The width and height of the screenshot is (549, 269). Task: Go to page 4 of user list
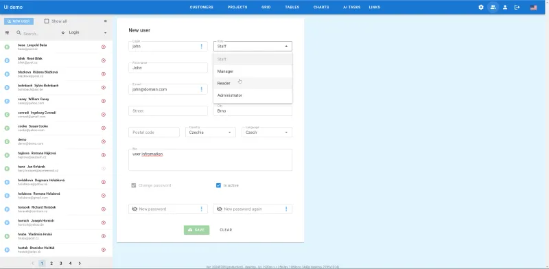pos(70,264)
